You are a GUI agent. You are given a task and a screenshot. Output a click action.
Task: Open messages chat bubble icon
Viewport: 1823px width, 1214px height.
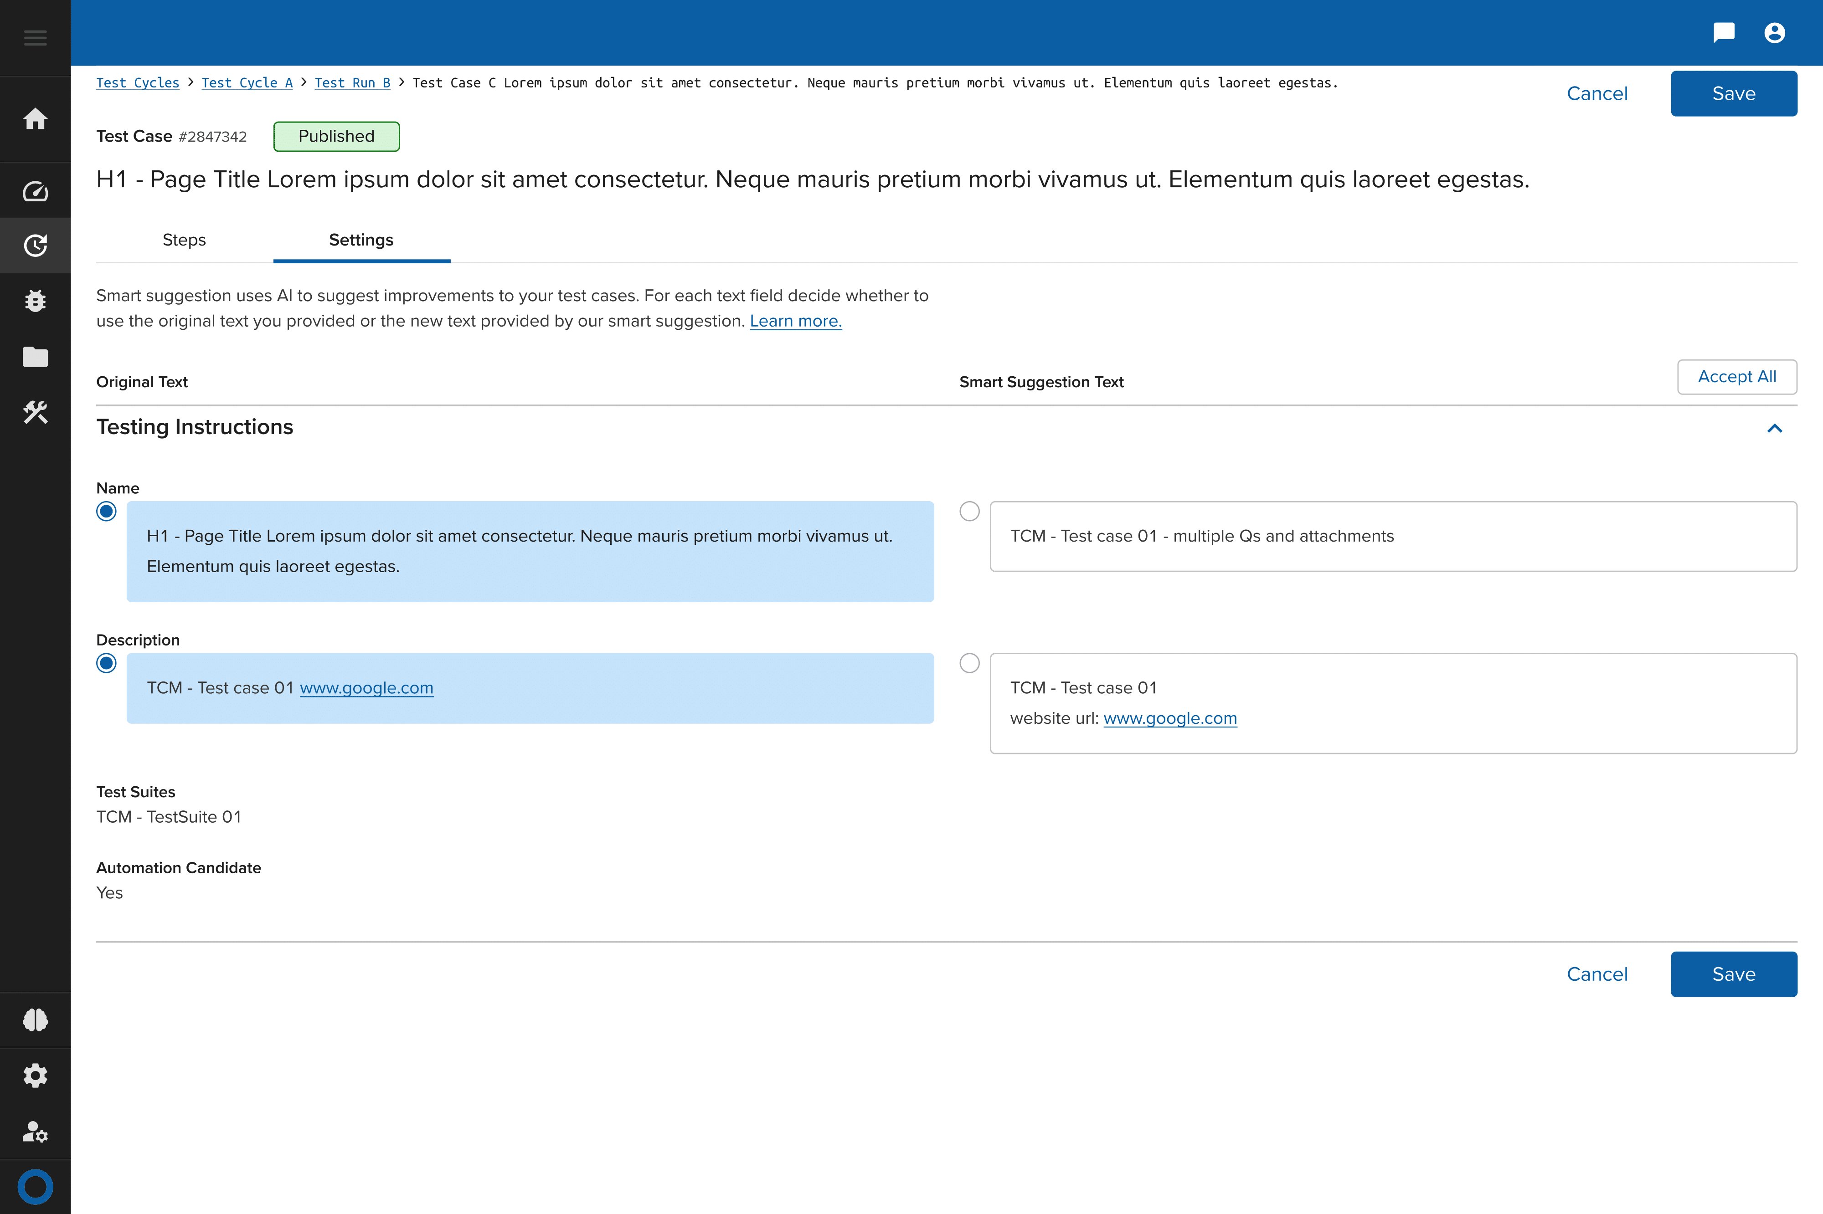1724,32
